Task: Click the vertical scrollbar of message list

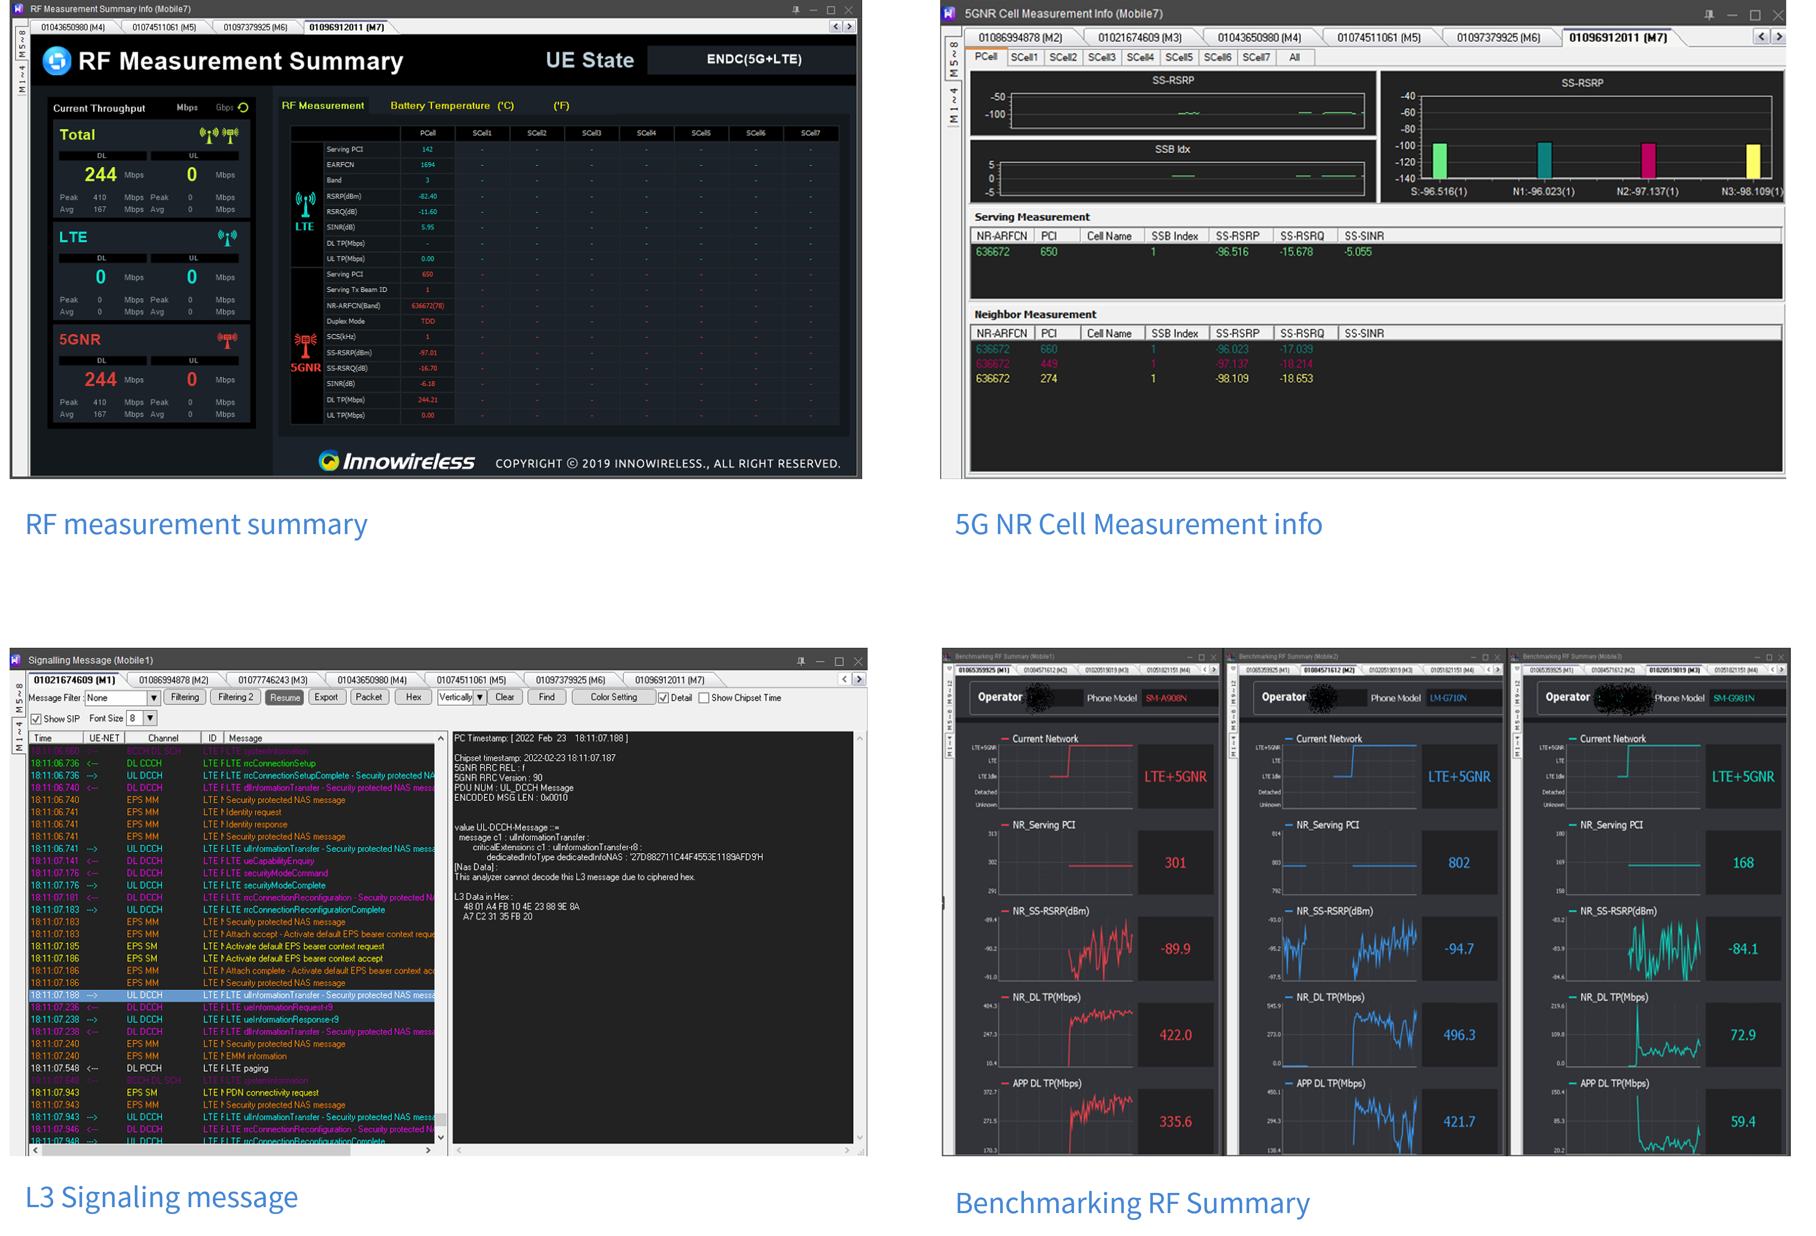Action: (x=441, y=938)
